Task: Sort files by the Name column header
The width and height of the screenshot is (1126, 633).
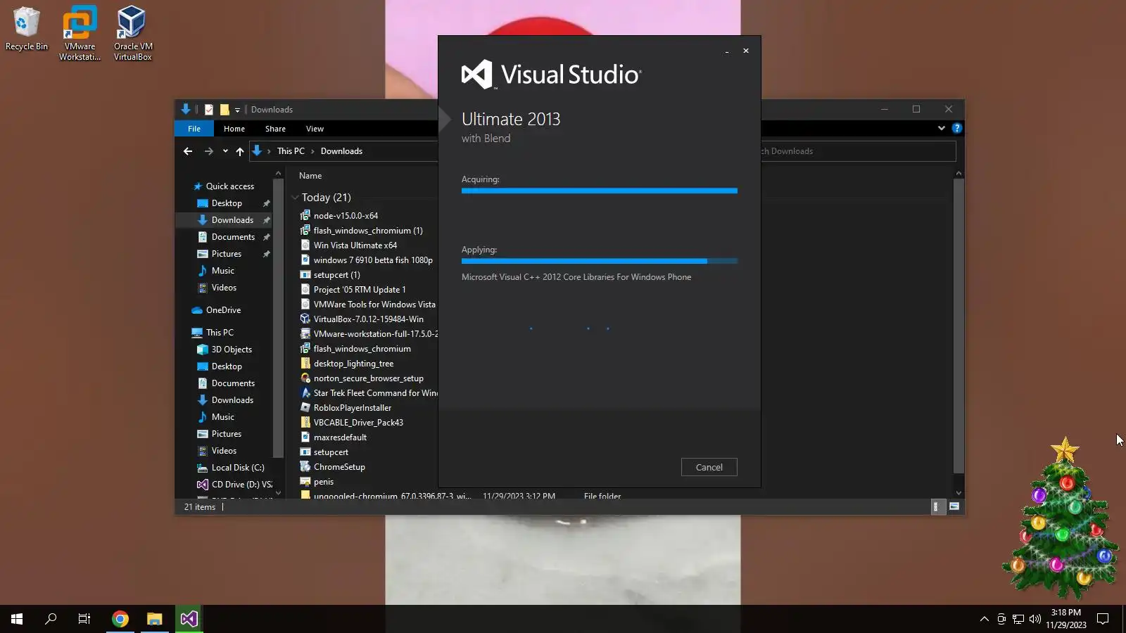Action: pyautogui.click(x=310, y=176)
